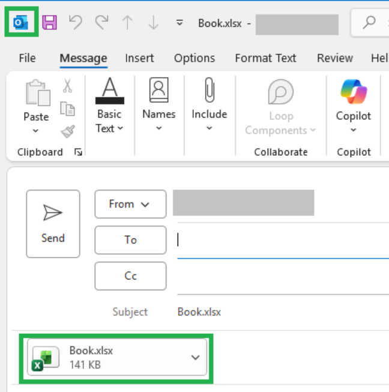Open the Help tab
389x392 pixels.
(x=380, y=58)
